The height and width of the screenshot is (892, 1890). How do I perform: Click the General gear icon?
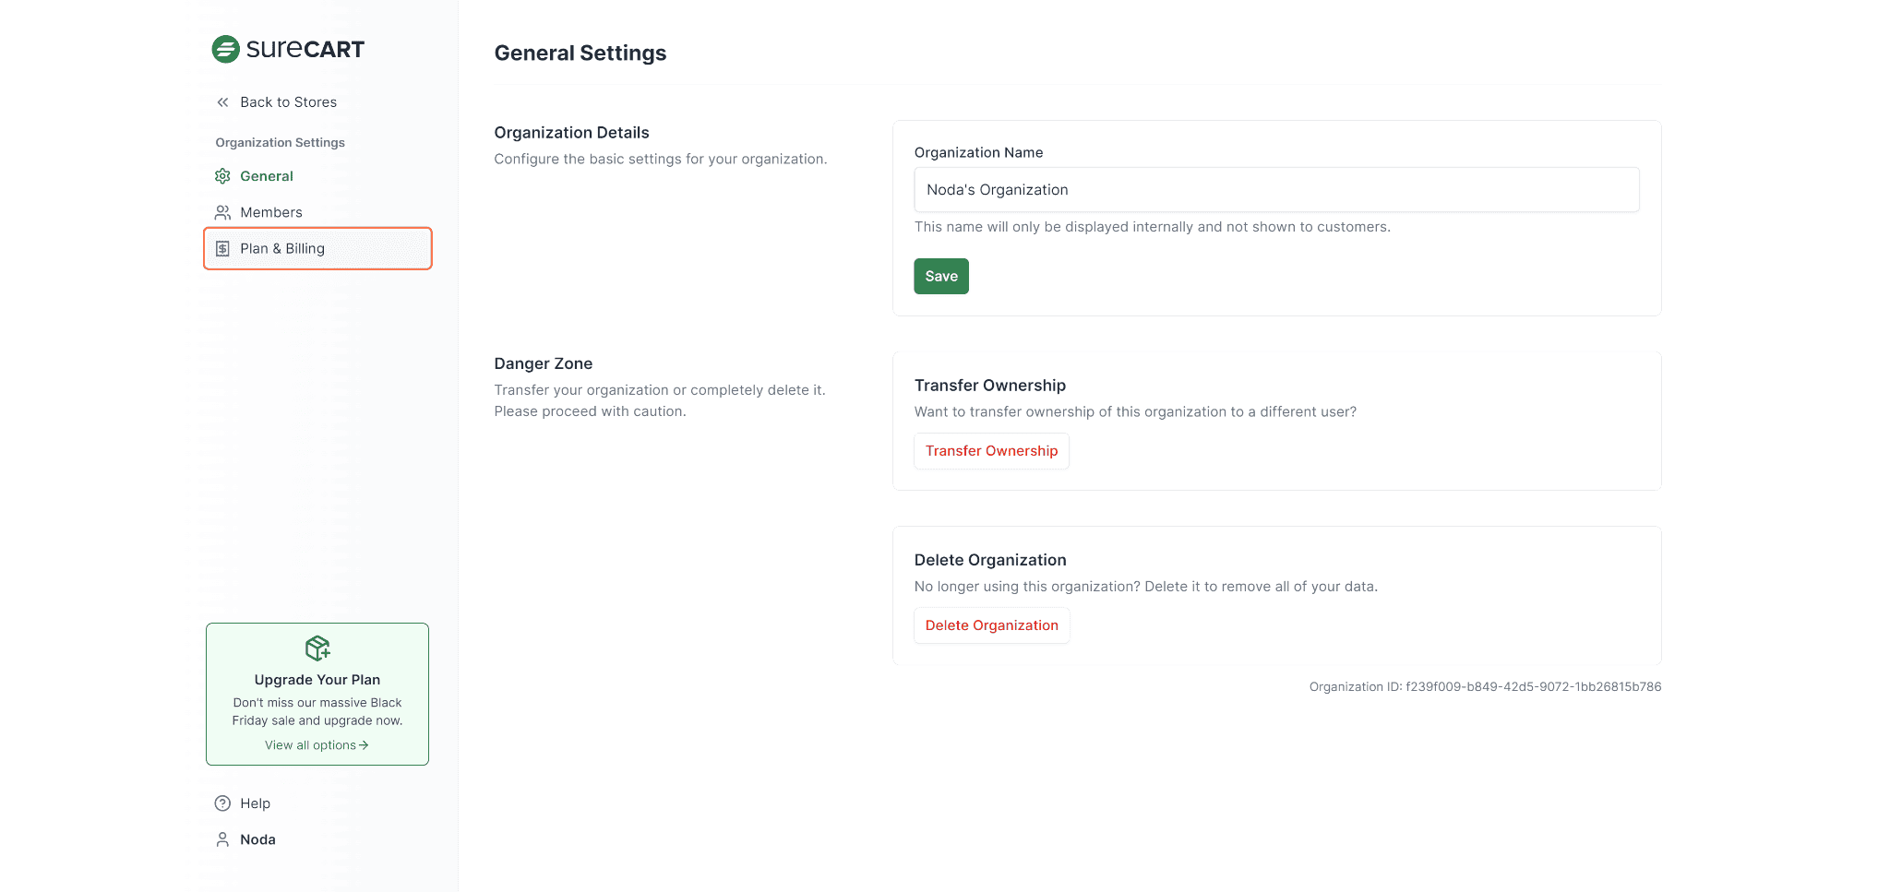point(222,176)
